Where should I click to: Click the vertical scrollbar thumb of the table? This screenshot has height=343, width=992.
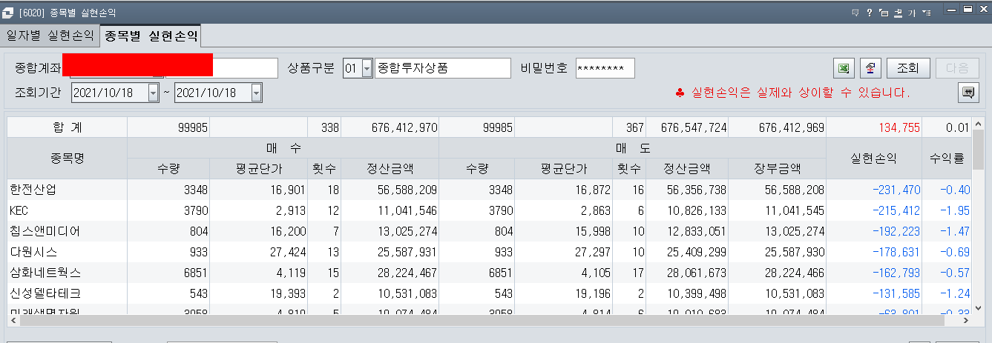tap(978, 150)
